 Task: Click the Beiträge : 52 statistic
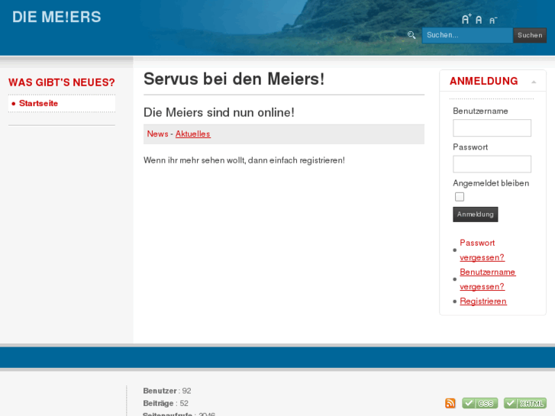166,403
